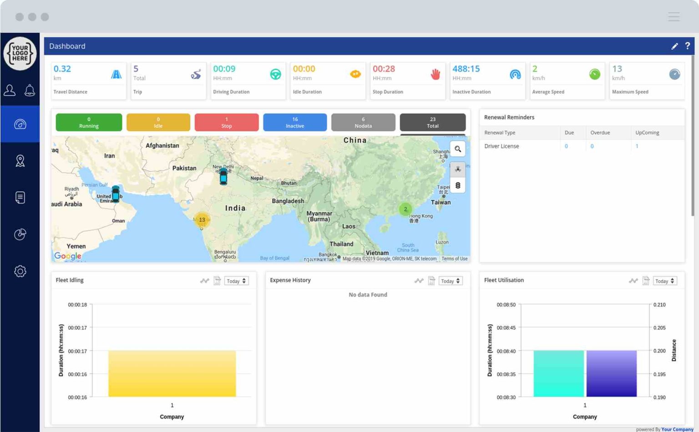Click the map search magnifier button
Viewport: 699px width, 432px height.
(458, 149)
